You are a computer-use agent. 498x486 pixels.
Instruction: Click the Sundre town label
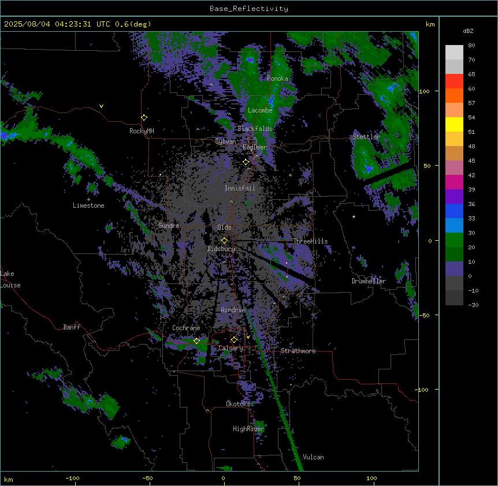[169, 226]
